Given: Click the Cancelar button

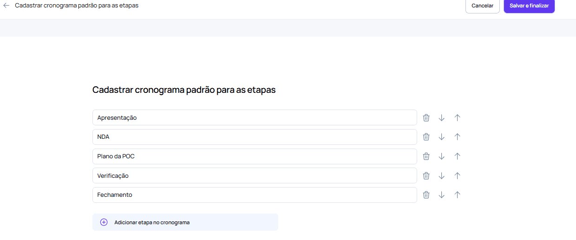Looking at the screenshot, I should tap(482, 6).
